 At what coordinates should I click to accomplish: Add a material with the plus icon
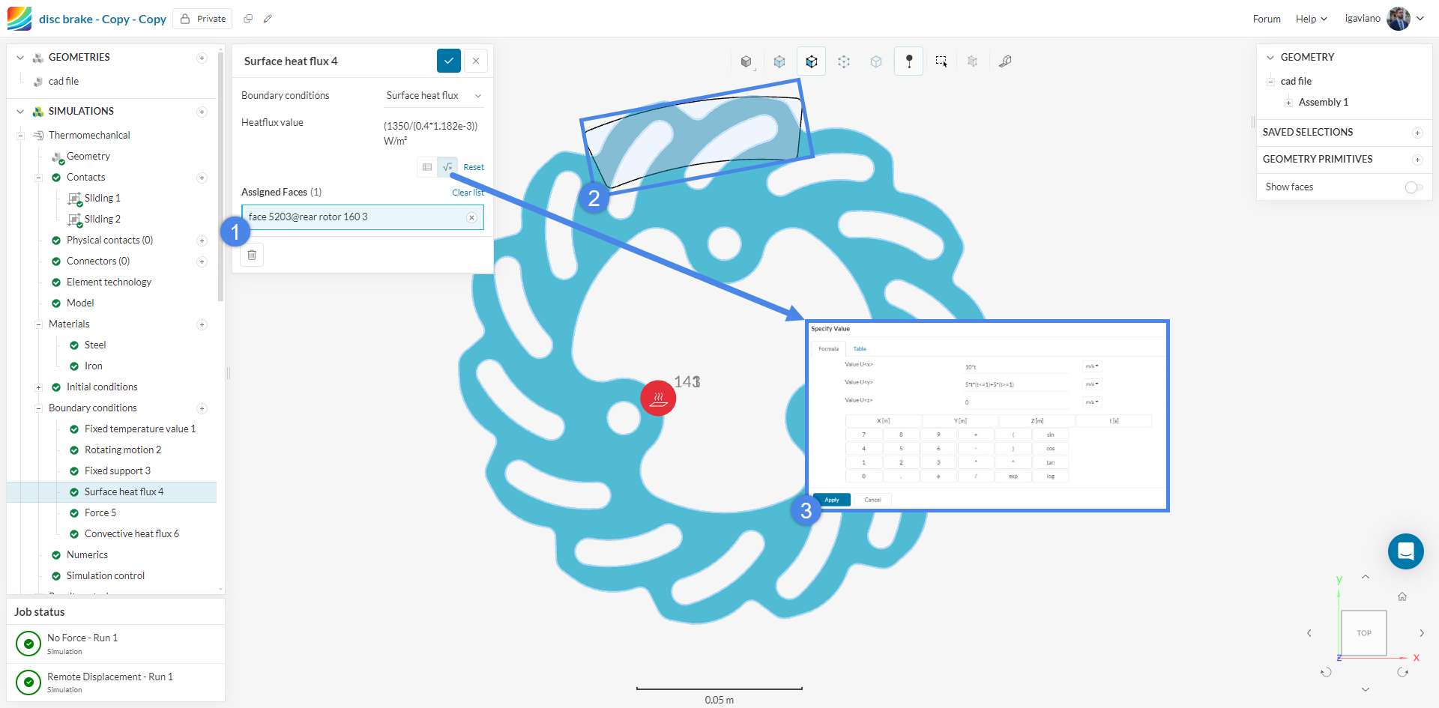202,324
